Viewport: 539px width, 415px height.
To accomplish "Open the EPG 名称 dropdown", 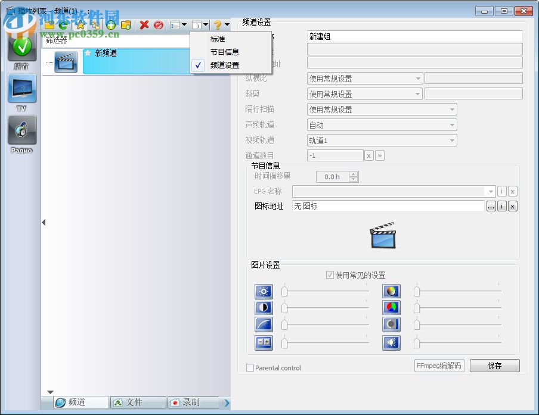I will pyautogui.click(x=490, y=191).
